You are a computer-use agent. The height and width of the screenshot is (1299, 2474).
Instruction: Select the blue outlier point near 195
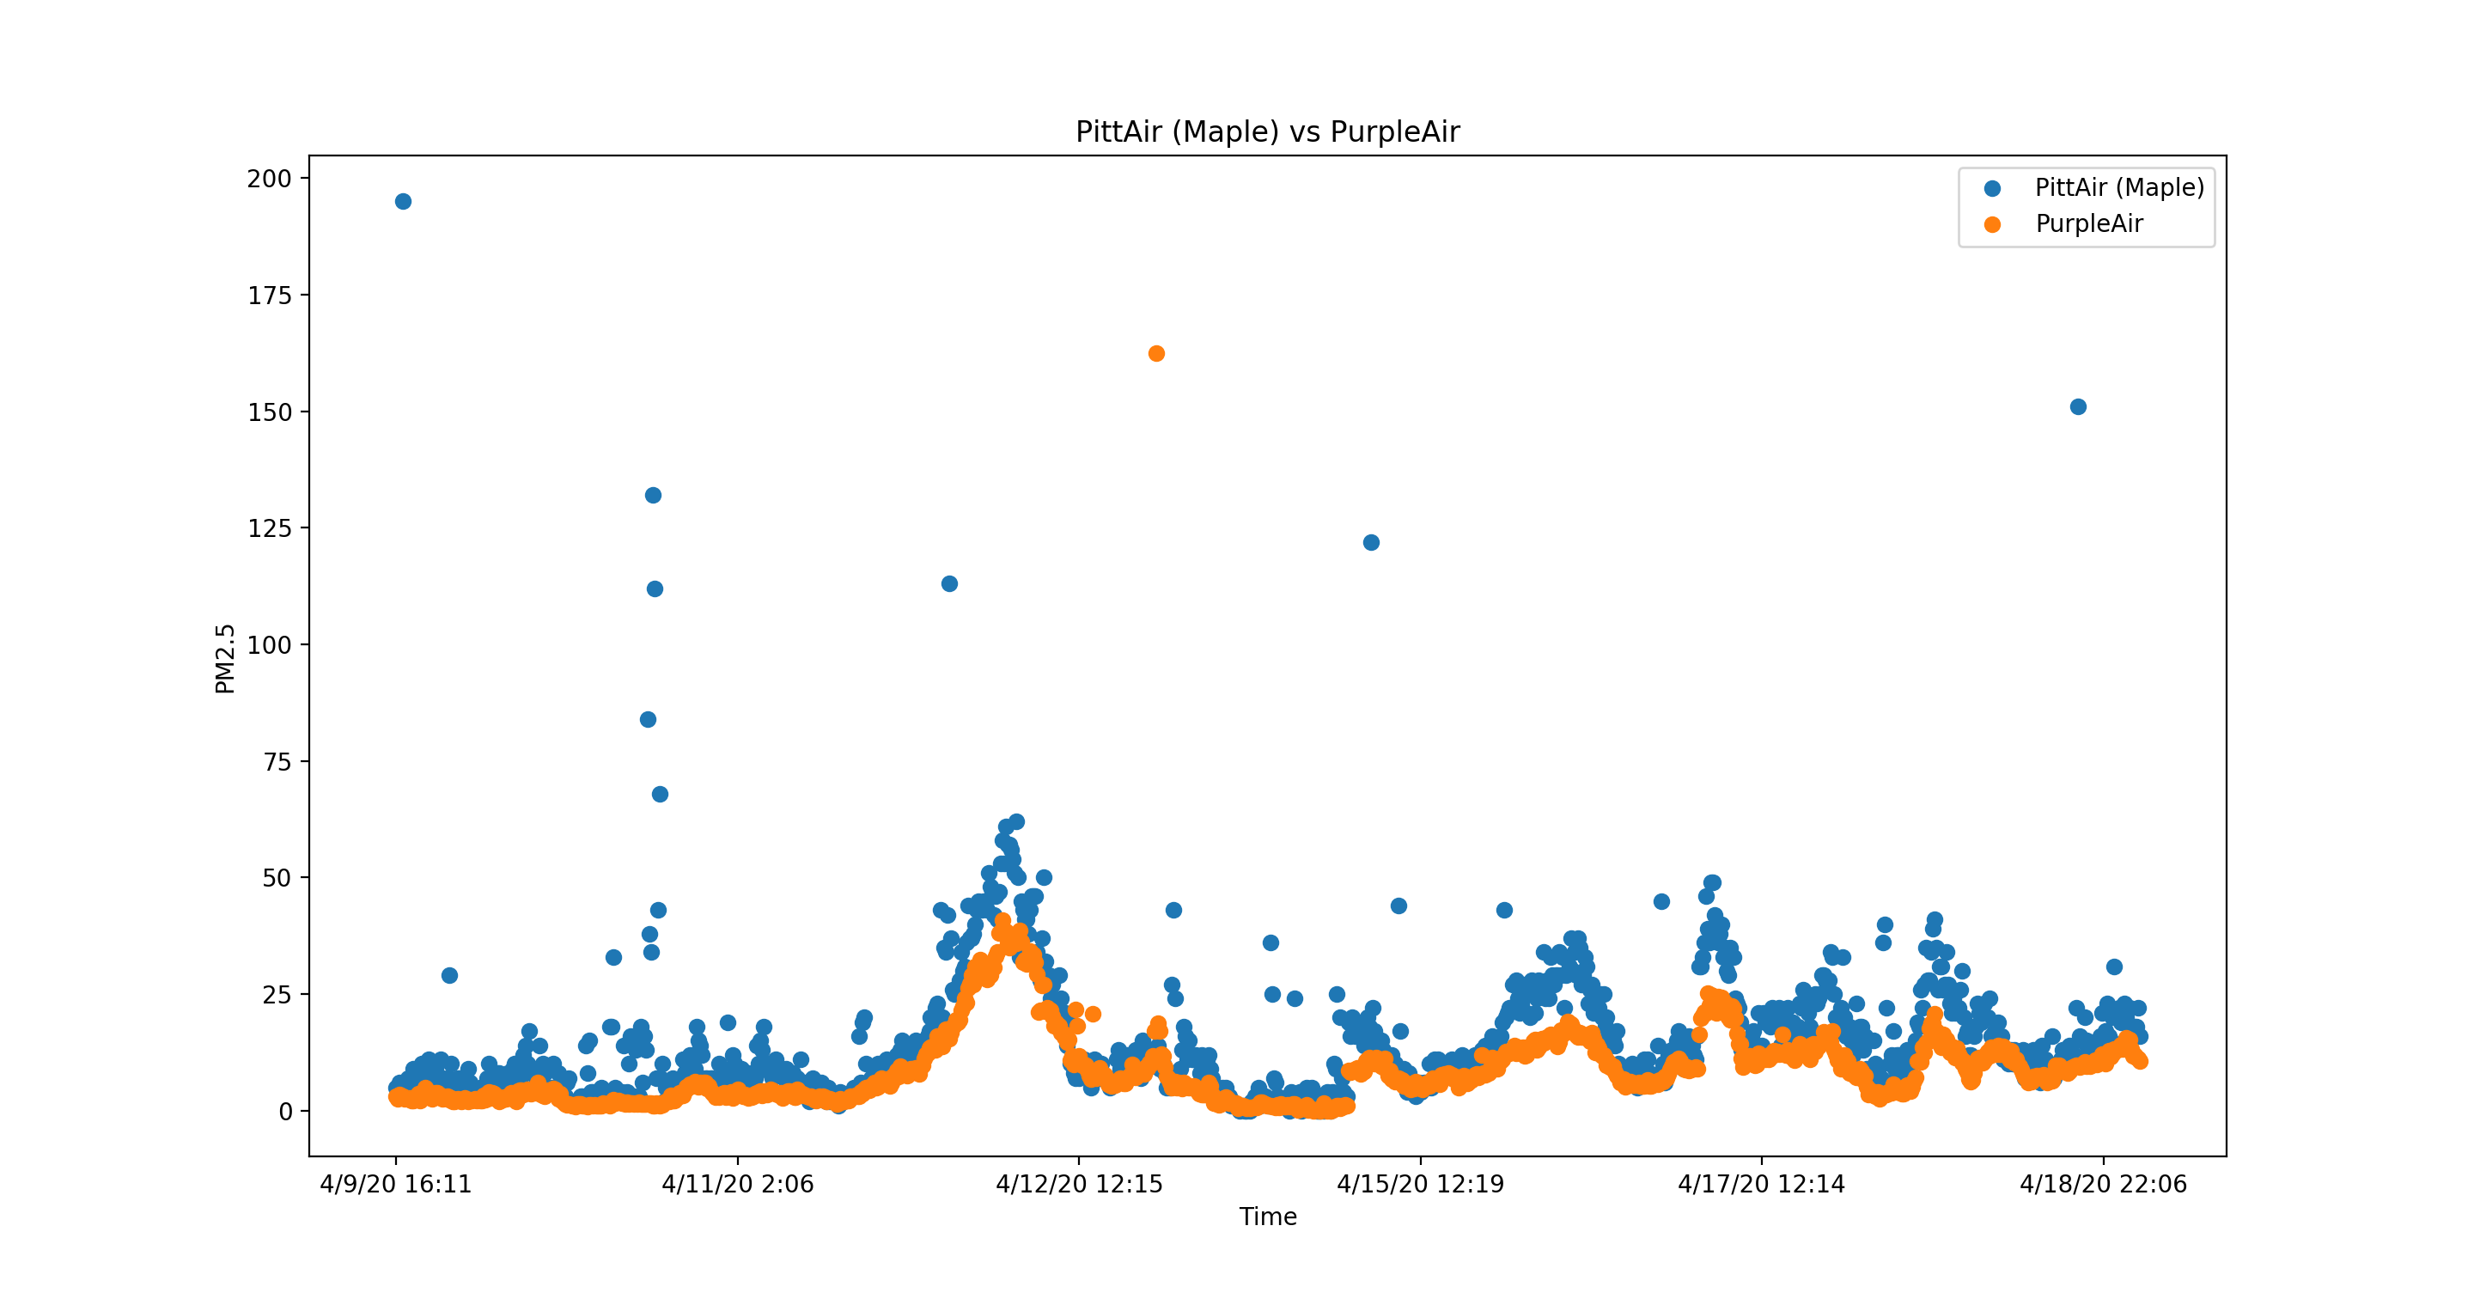tap(404, 202)
